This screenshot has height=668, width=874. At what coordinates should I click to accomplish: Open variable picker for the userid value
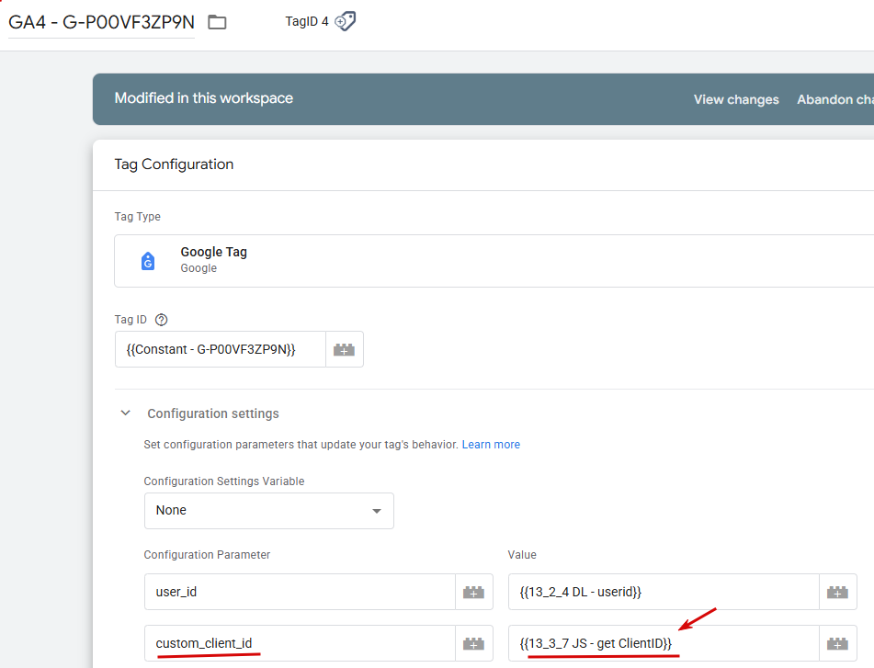(837, 593)
